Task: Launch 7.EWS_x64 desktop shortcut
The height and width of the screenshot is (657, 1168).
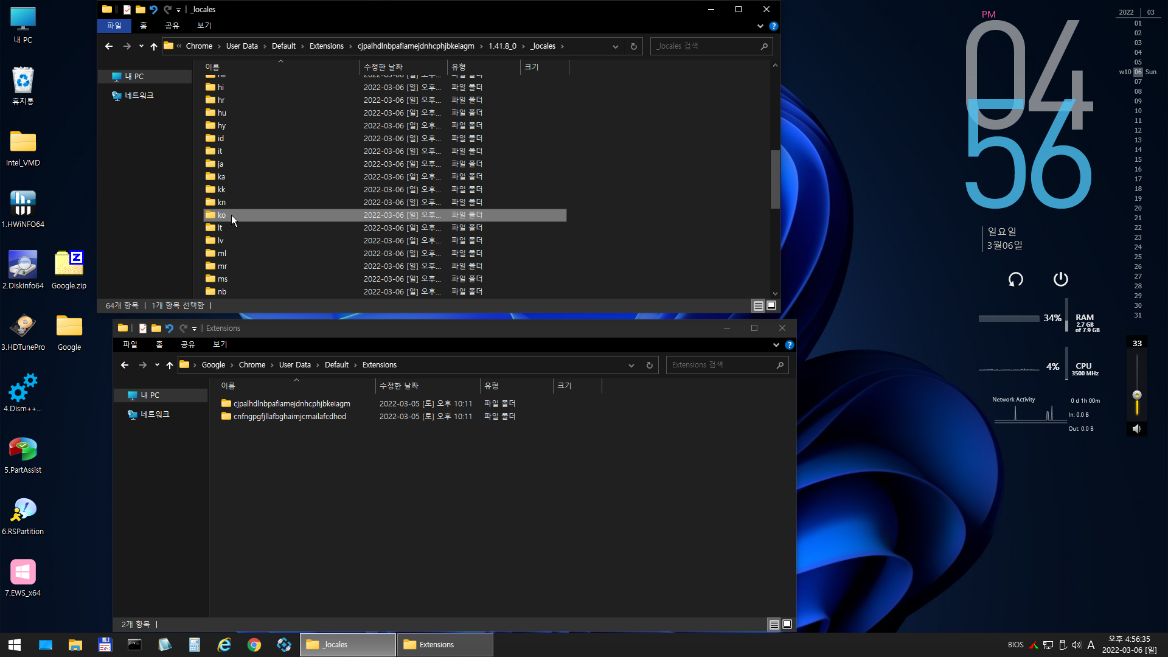Action: 23,578
